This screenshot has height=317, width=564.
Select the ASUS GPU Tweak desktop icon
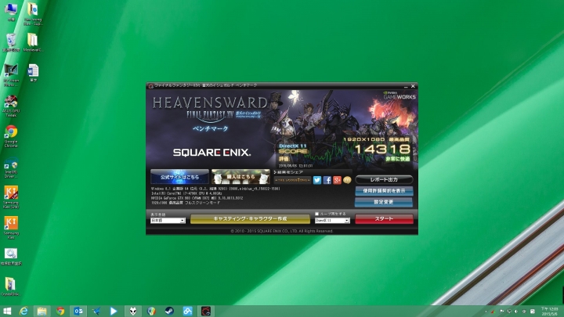11,106
